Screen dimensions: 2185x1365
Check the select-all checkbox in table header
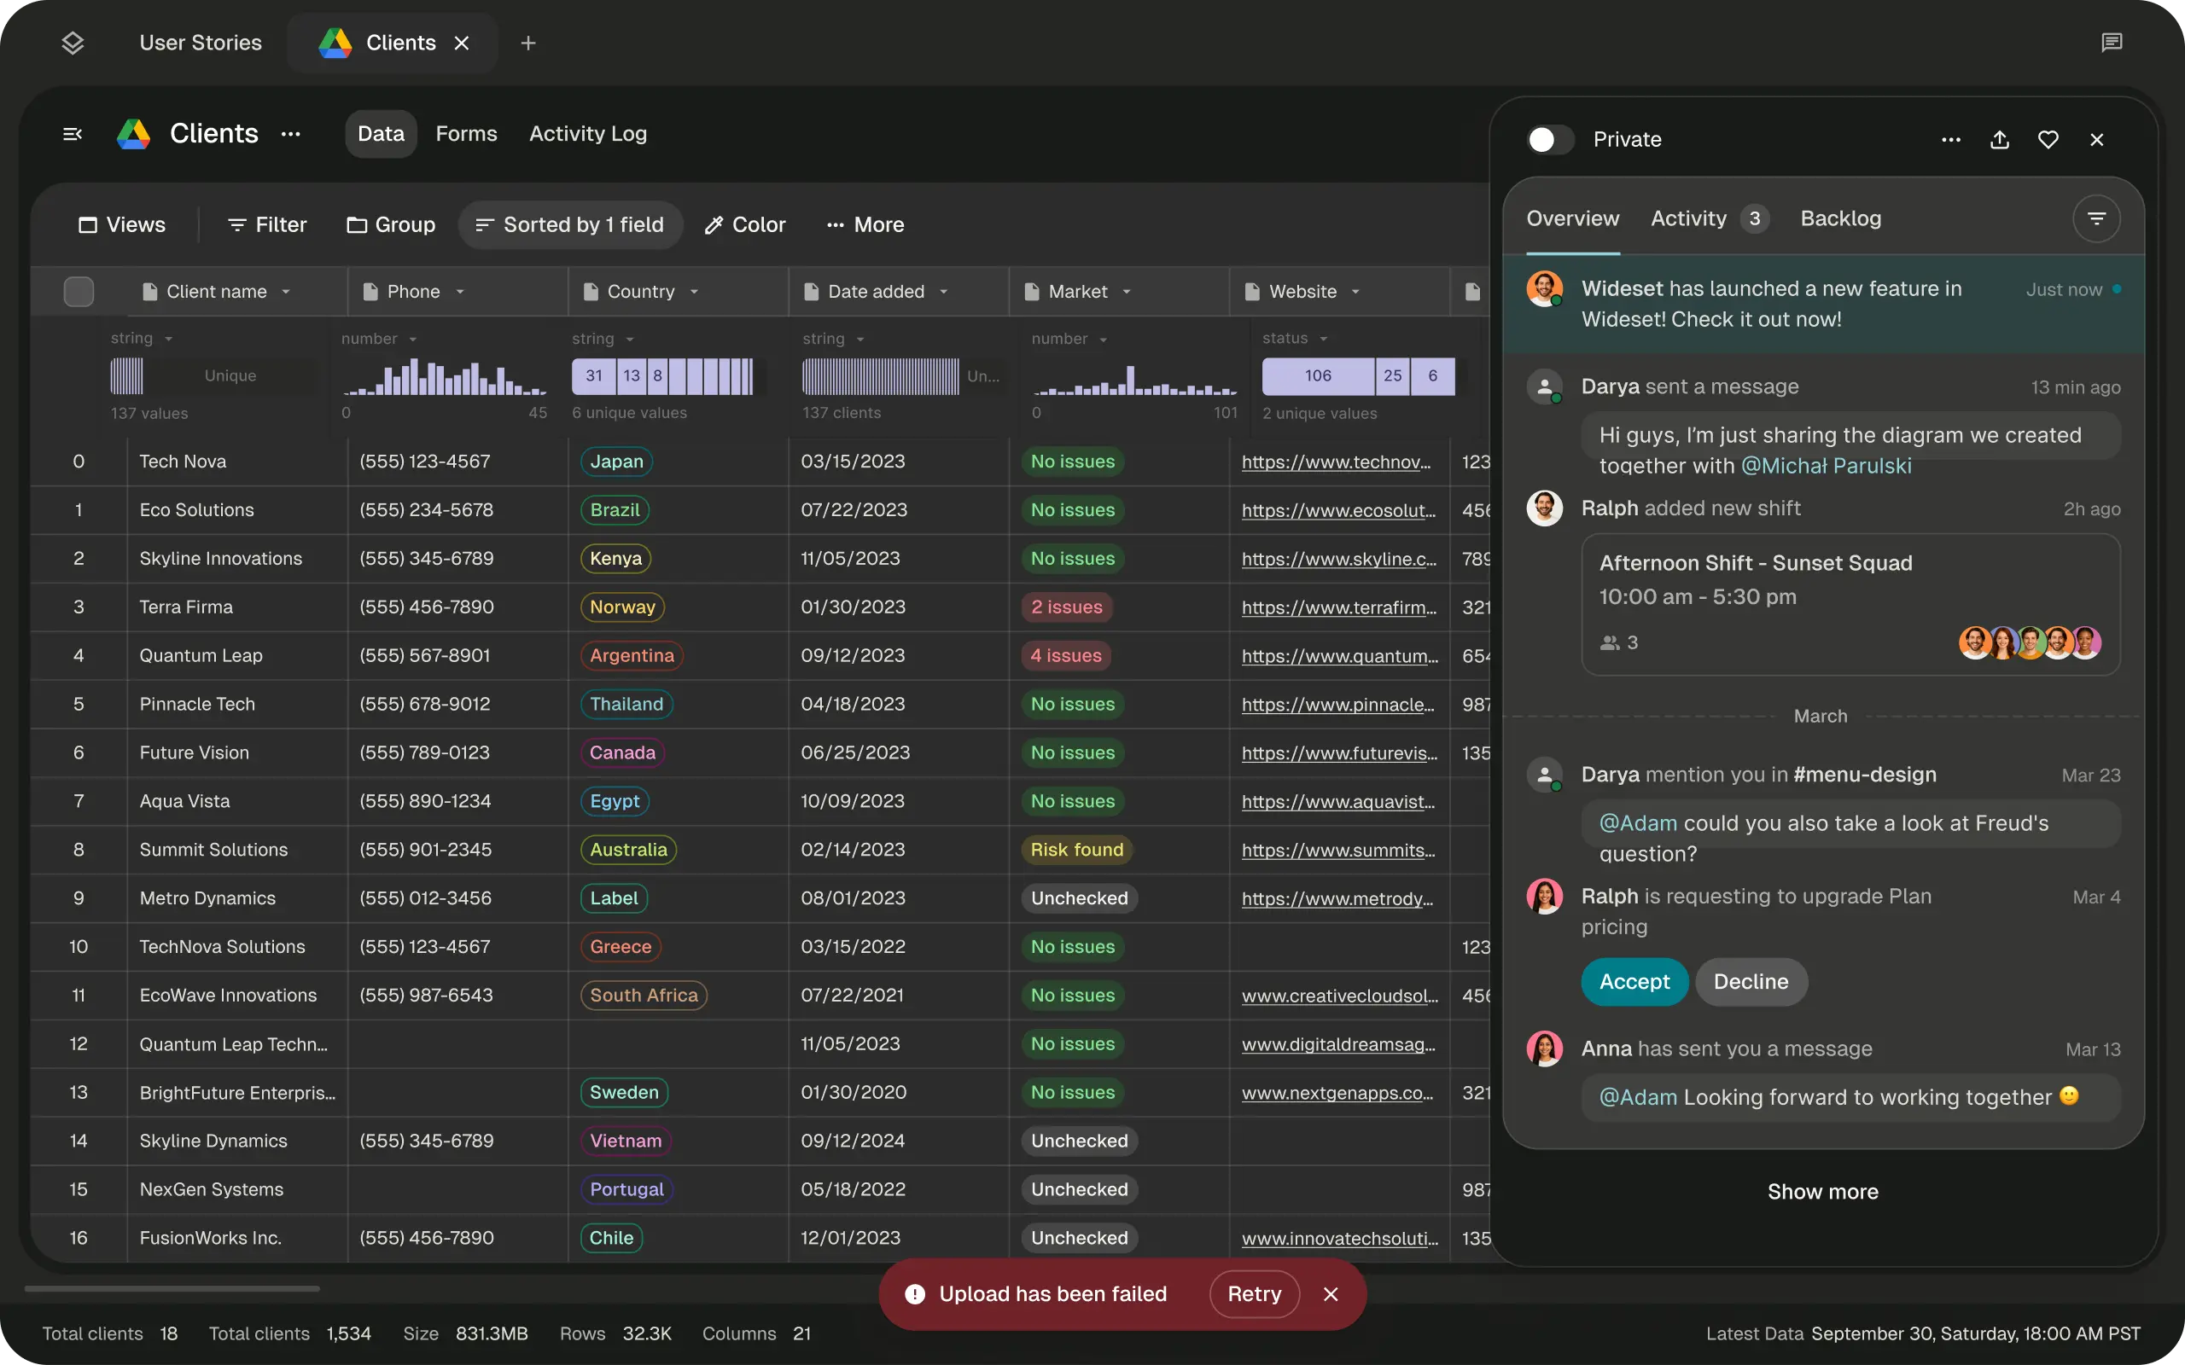click(x=79, y=292)
